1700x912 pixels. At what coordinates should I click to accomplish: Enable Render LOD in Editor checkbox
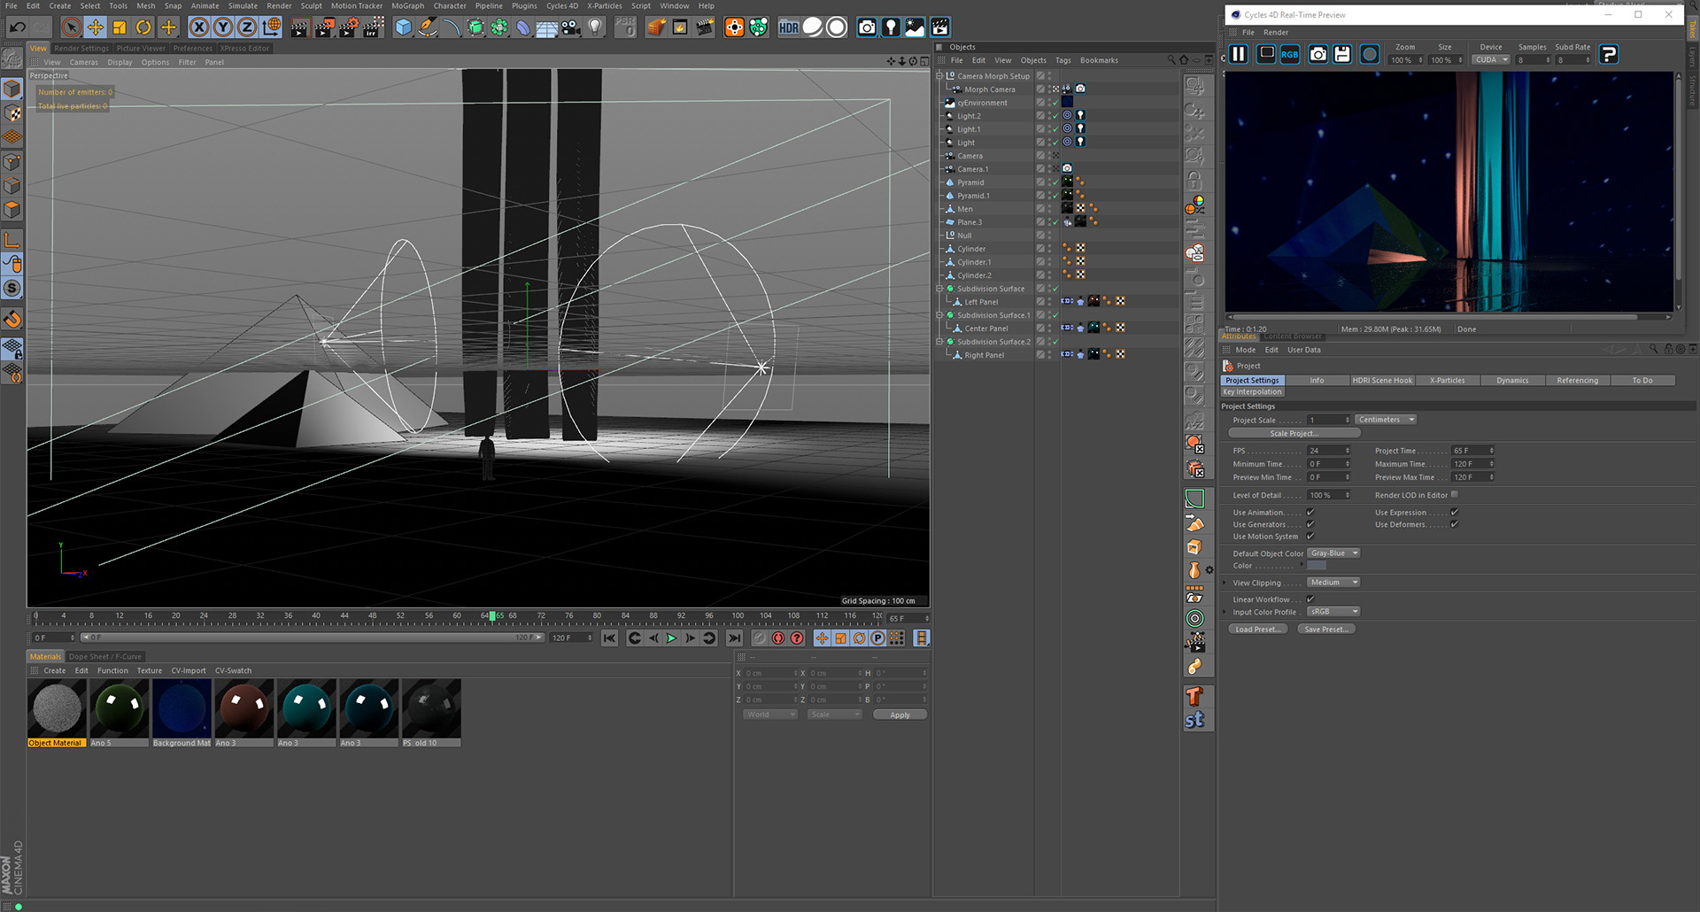click(x=1454, y=495)
